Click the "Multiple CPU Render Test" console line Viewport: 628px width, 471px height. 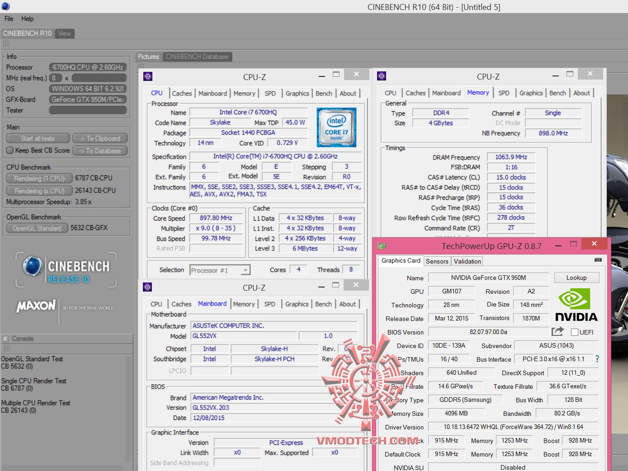[x=36, y=403]
